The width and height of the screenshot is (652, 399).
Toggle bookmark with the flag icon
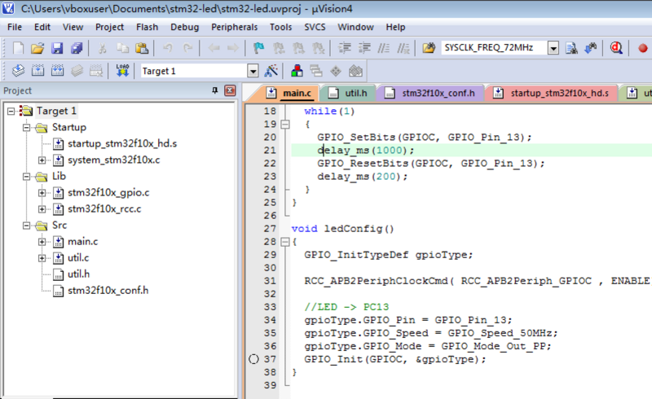click(258, 48)
